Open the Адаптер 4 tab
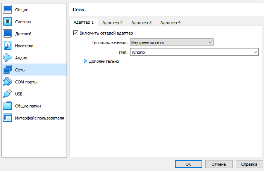 pos(170,23)
